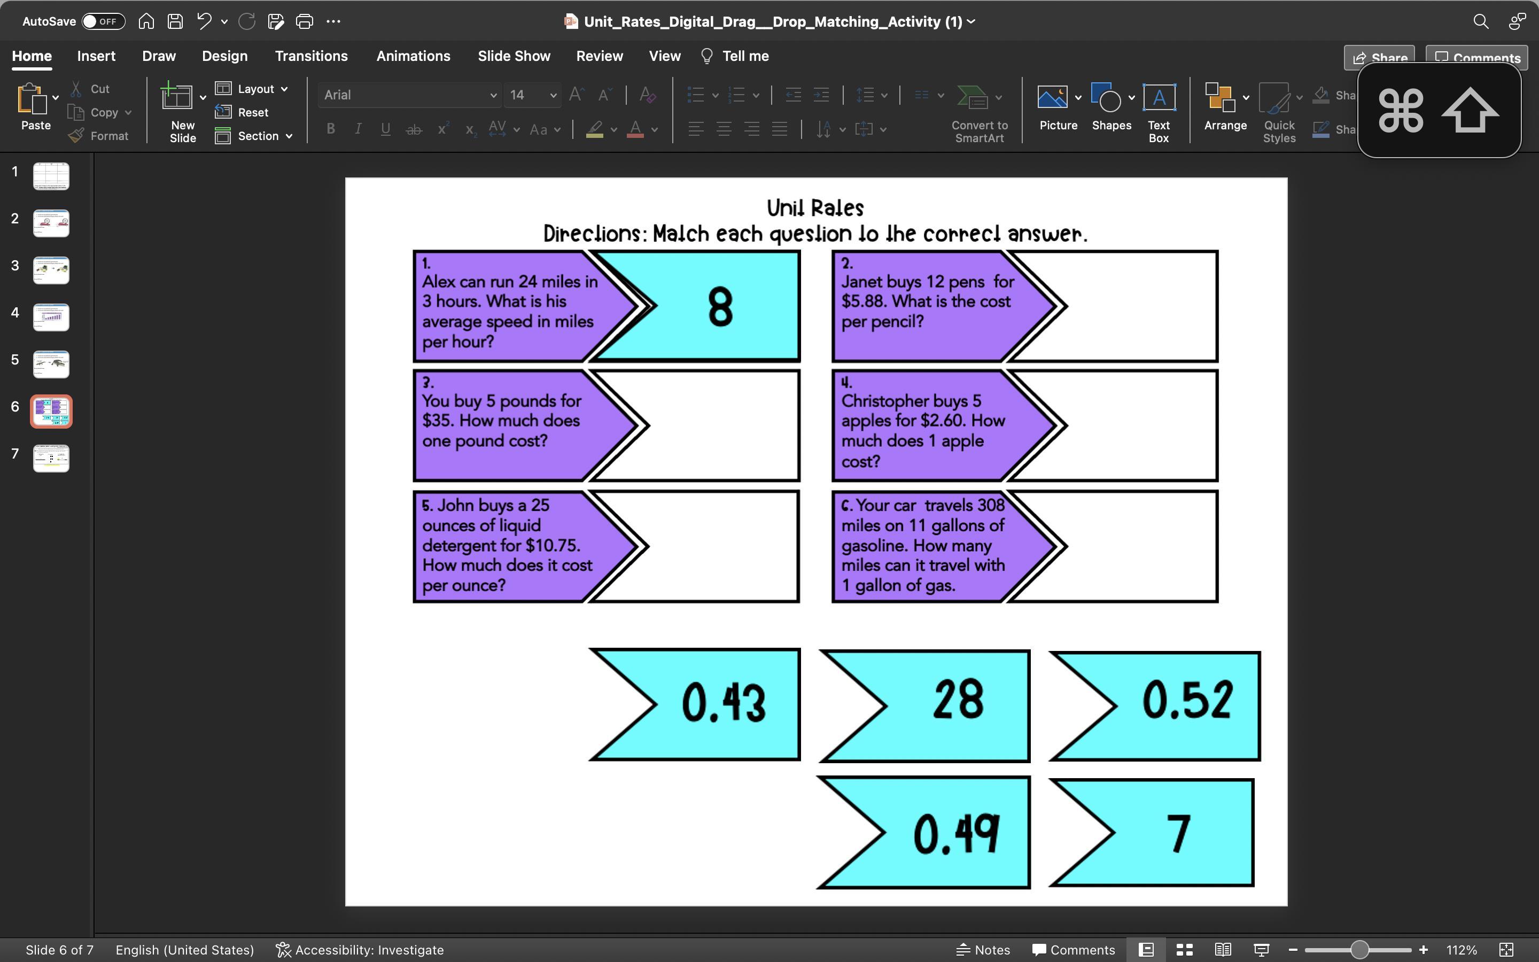
Task: Toggle the Comments pane in status bar
Action: point(1074,949)
